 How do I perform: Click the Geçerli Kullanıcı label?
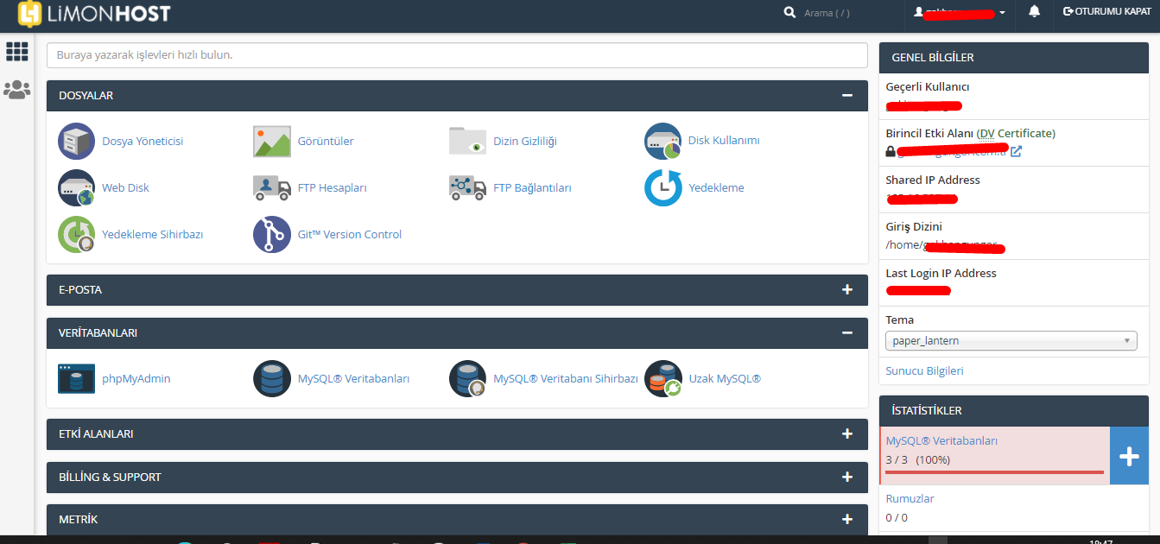pos(928,86)
